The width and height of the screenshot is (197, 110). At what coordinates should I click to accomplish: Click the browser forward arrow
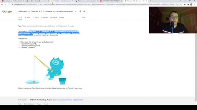click(x=6, y=5)
